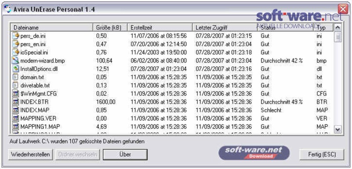Select the MAPPING1.MAP file name
The height and width of the screenshot is (169, 352).
click(40, 127)
